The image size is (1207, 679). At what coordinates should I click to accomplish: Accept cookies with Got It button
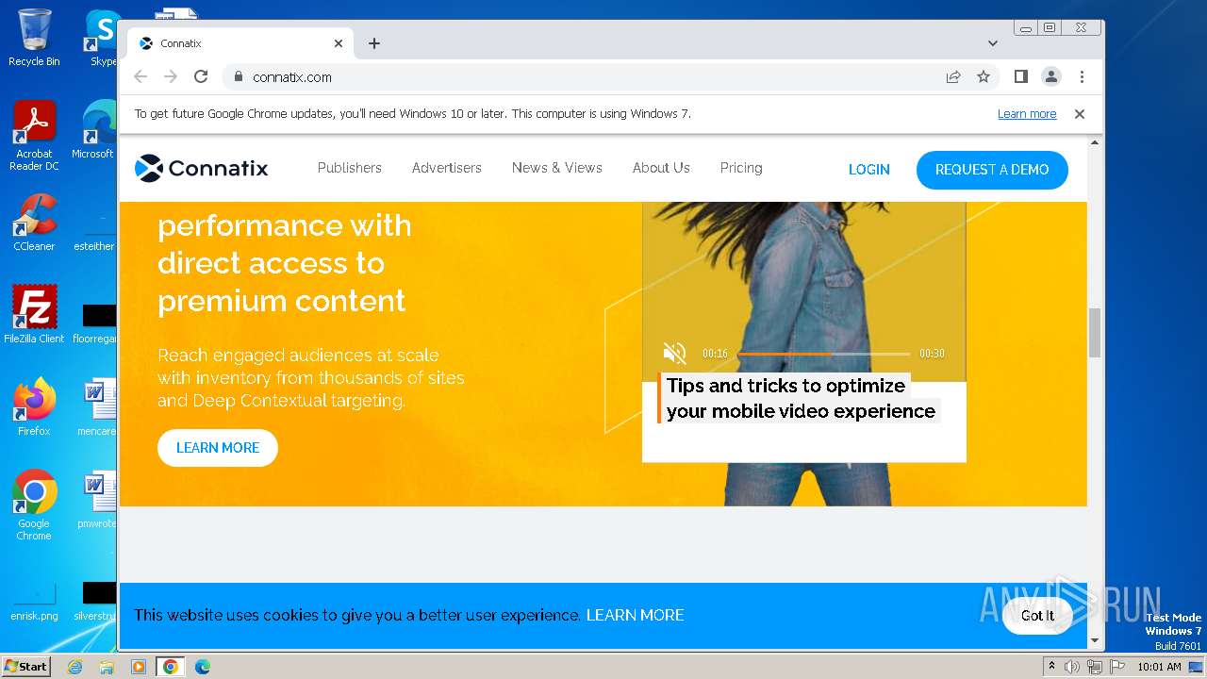tap(1037, 615)
